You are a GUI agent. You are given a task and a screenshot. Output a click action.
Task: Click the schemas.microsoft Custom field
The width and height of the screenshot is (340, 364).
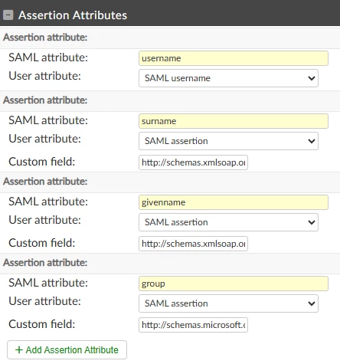coord(193,325)
